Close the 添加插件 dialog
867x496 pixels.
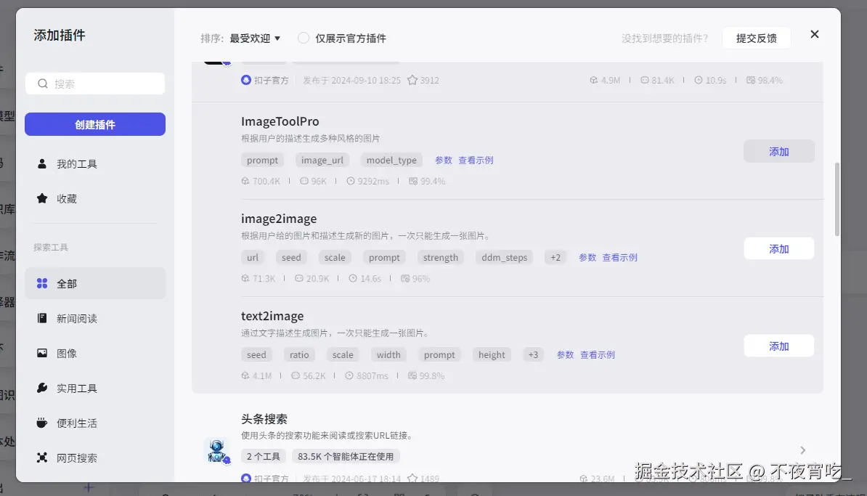pos(815,34)
